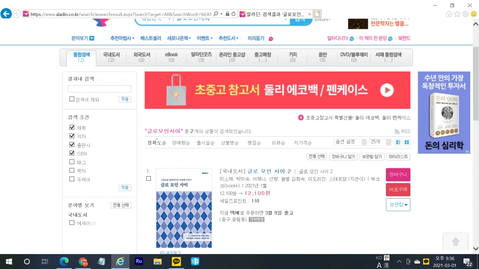479x269 pixels.
Task: Check the 에세이 category checkbox
Action: (x=72, y=223)
